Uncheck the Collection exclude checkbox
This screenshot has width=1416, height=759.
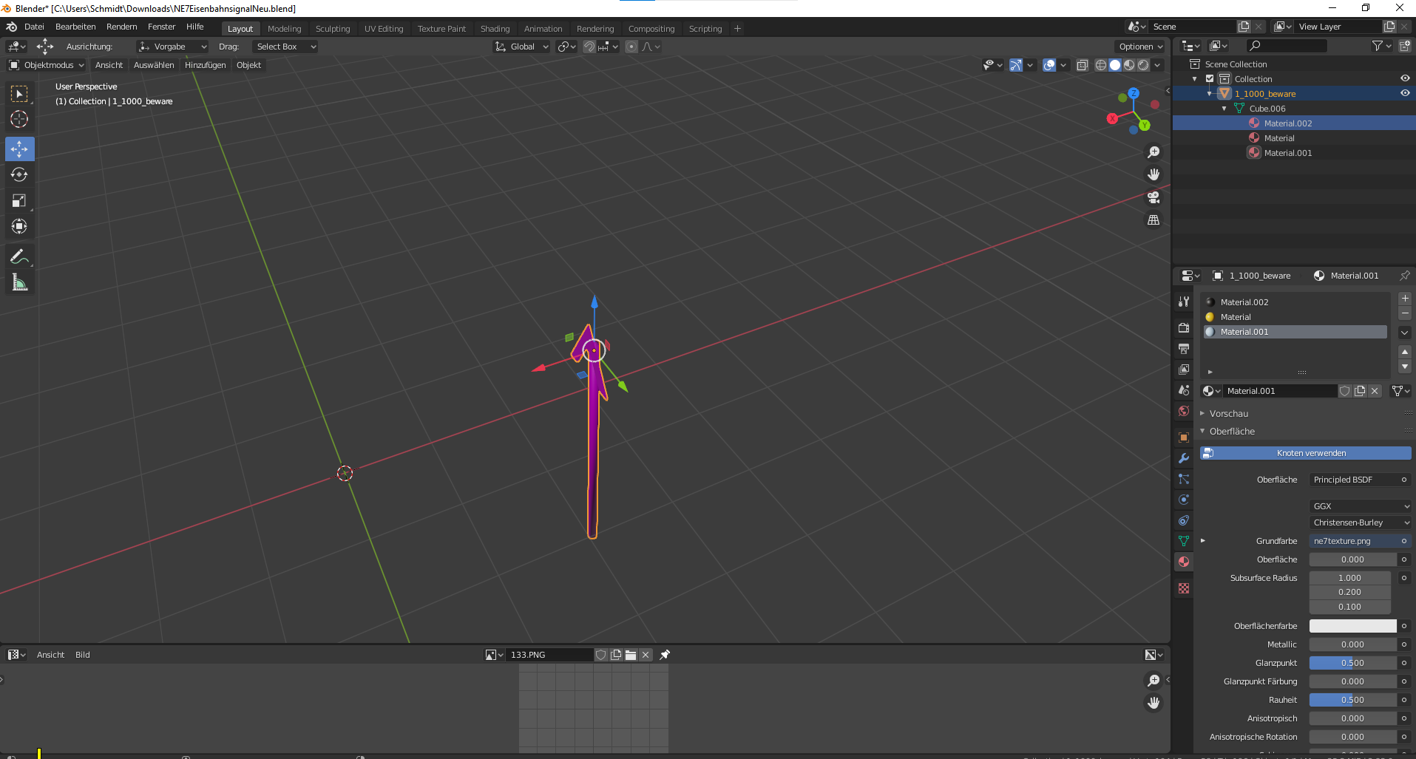tap(1210, 79)
